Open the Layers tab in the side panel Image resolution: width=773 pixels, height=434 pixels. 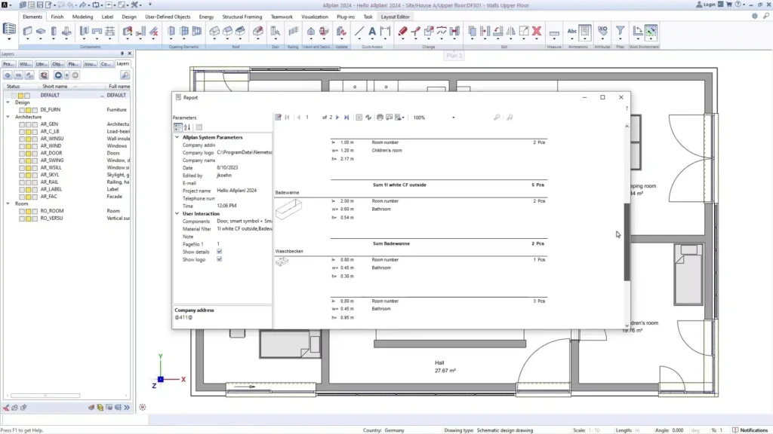click(x=124, y=63)
